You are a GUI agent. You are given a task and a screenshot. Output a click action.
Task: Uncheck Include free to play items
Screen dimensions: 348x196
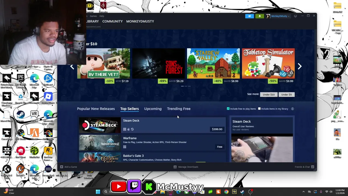pyautogui.click(x=228, y=109)
